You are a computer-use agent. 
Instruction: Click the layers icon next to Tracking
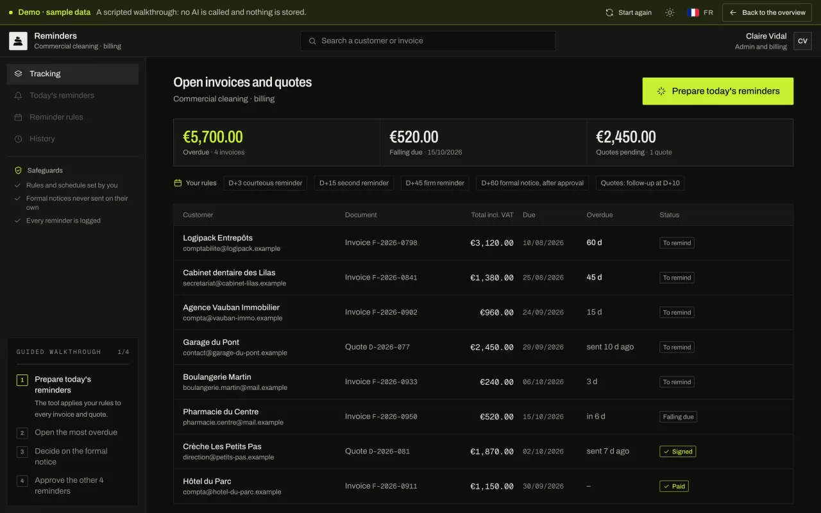coord(18,74)
